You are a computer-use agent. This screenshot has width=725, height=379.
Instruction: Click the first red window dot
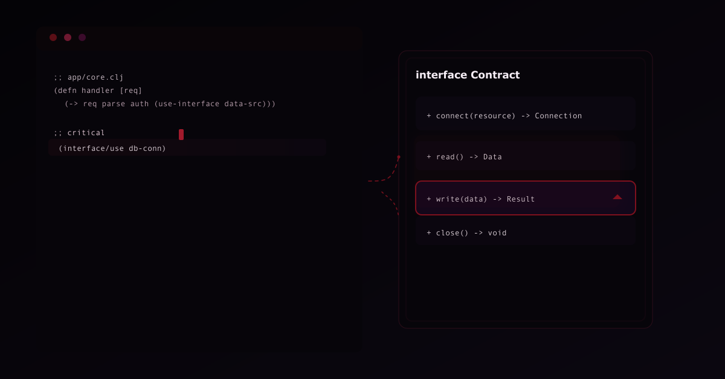[53, 37]
